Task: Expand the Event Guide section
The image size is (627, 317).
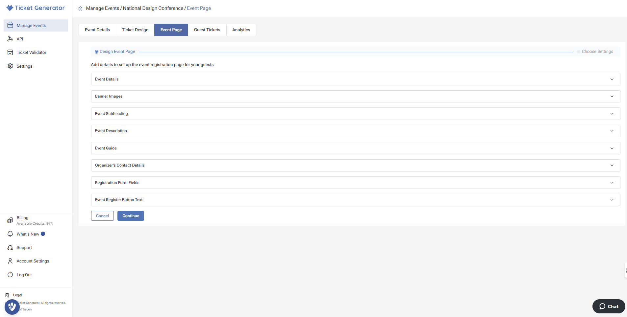Action: (x=356, y=148)
